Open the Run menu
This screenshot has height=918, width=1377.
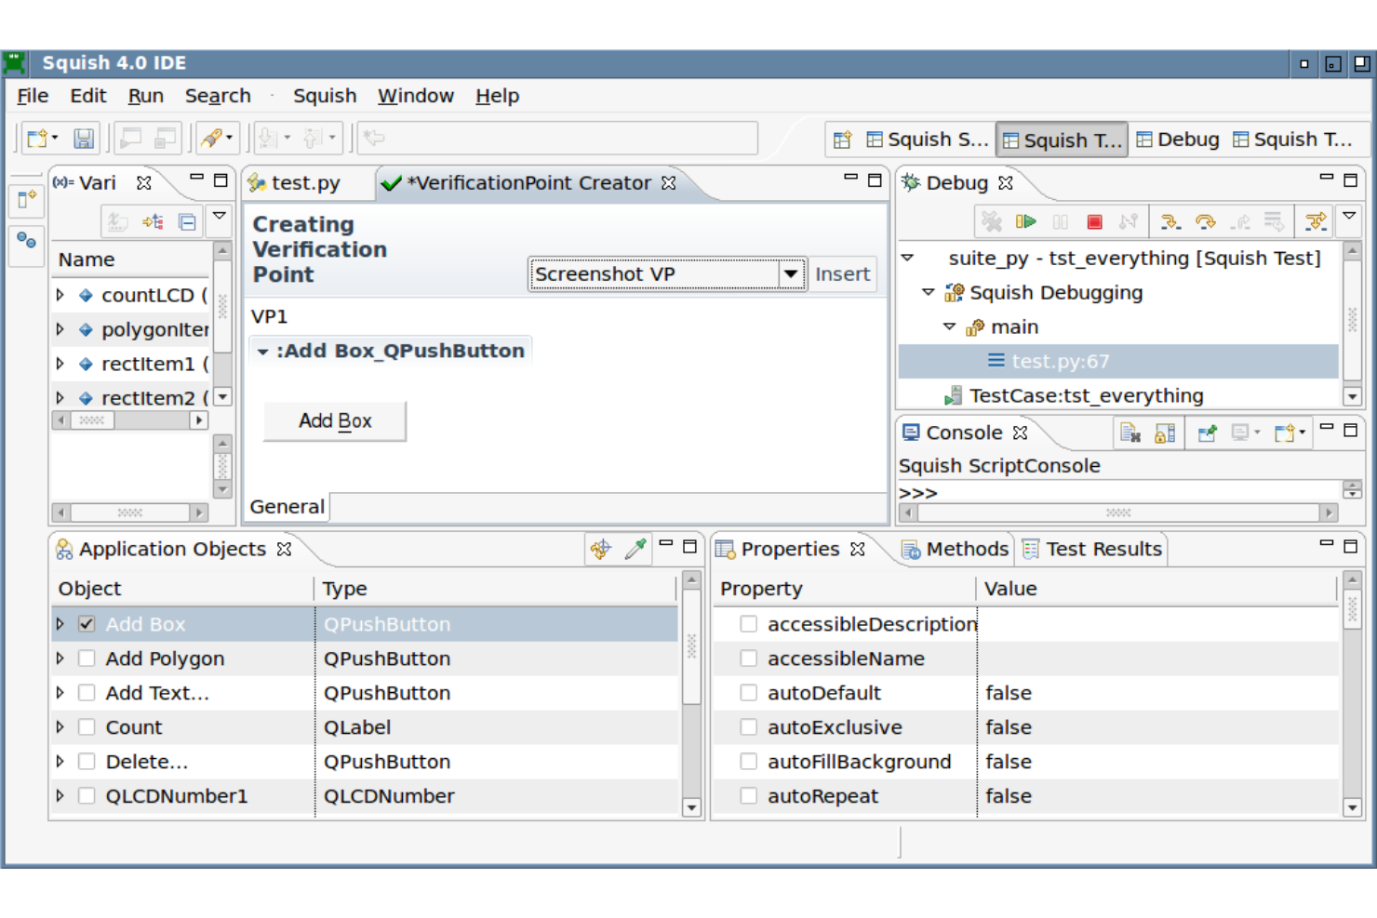pyautogui.click(x=145, y=95)
